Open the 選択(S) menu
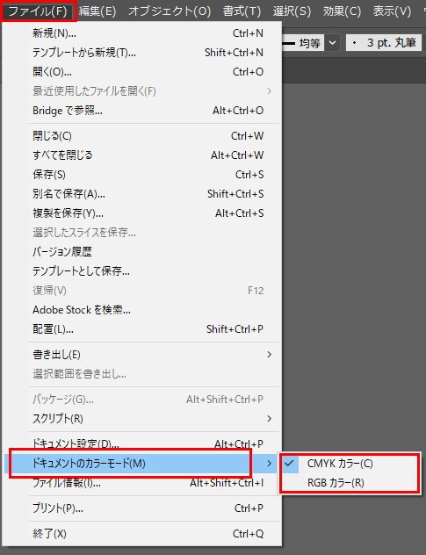 [x=292, y=11]
